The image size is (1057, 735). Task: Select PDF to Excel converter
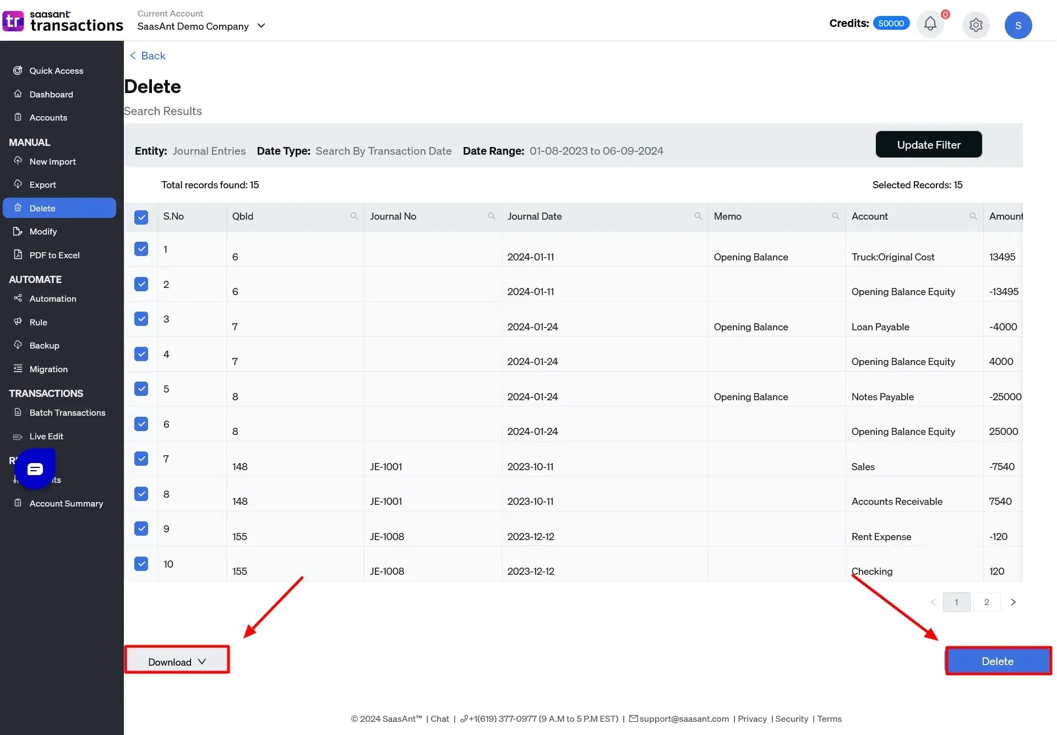(x=55, y=254)
